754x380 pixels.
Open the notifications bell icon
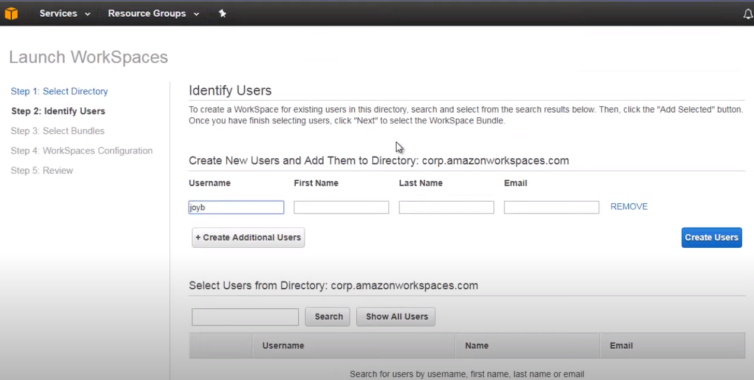point(747,13)
